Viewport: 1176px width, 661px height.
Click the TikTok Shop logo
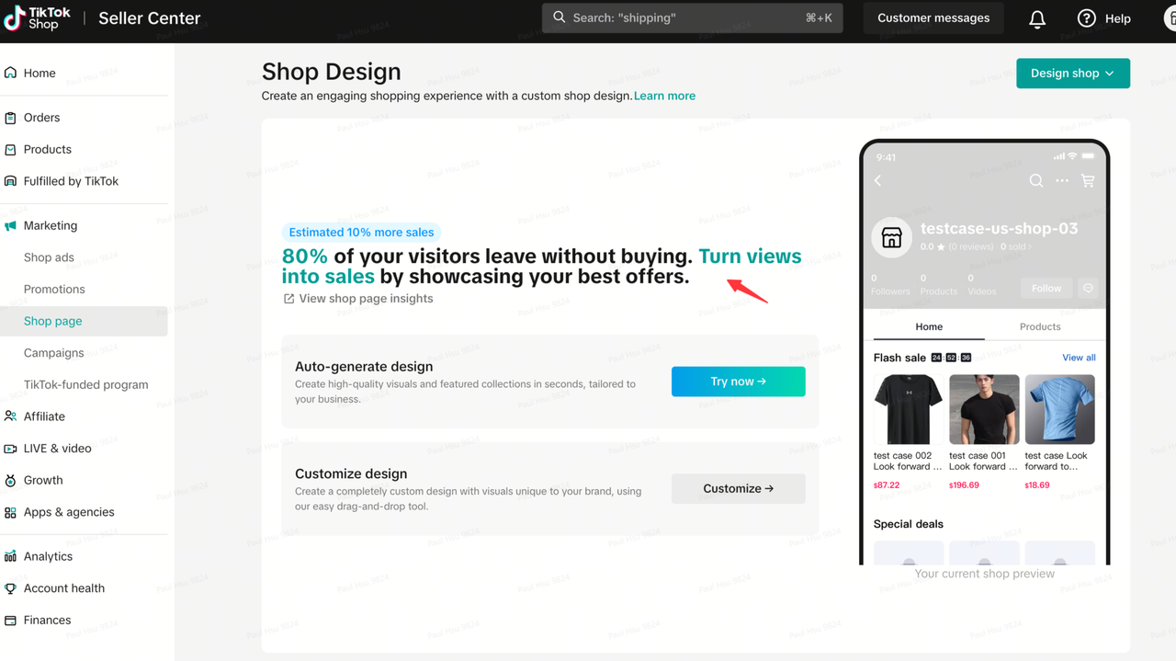[x=38, y=18]
